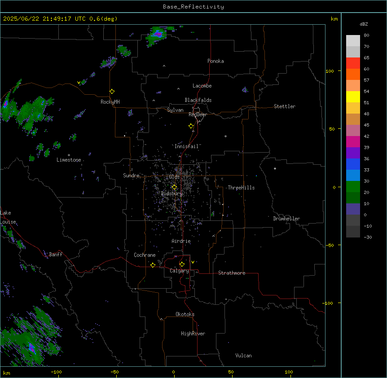Click the Stettler label
Viewport: 387px width, 378px height.
pyautogui.click(x=285, y=106)
